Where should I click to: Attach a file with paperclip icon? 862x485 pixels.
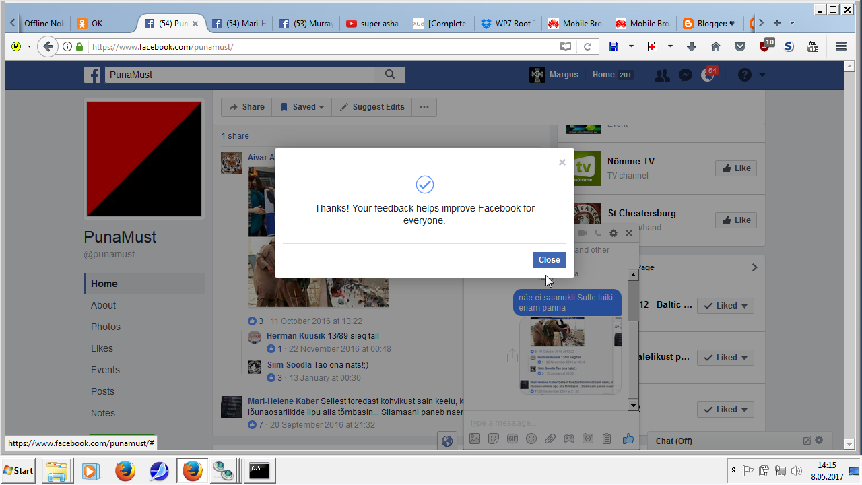550,439
